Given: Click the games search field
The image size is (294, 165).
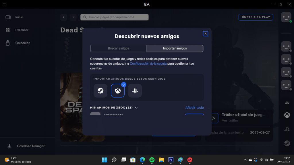Looking at the screenshot, I should [114, 17].
